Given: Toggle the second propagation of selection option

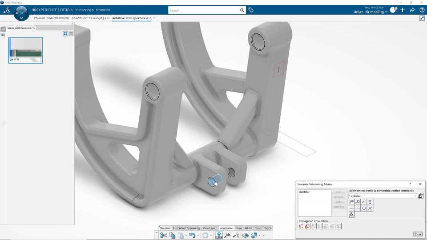Looking at the screenshot, I should coord(307,226).
